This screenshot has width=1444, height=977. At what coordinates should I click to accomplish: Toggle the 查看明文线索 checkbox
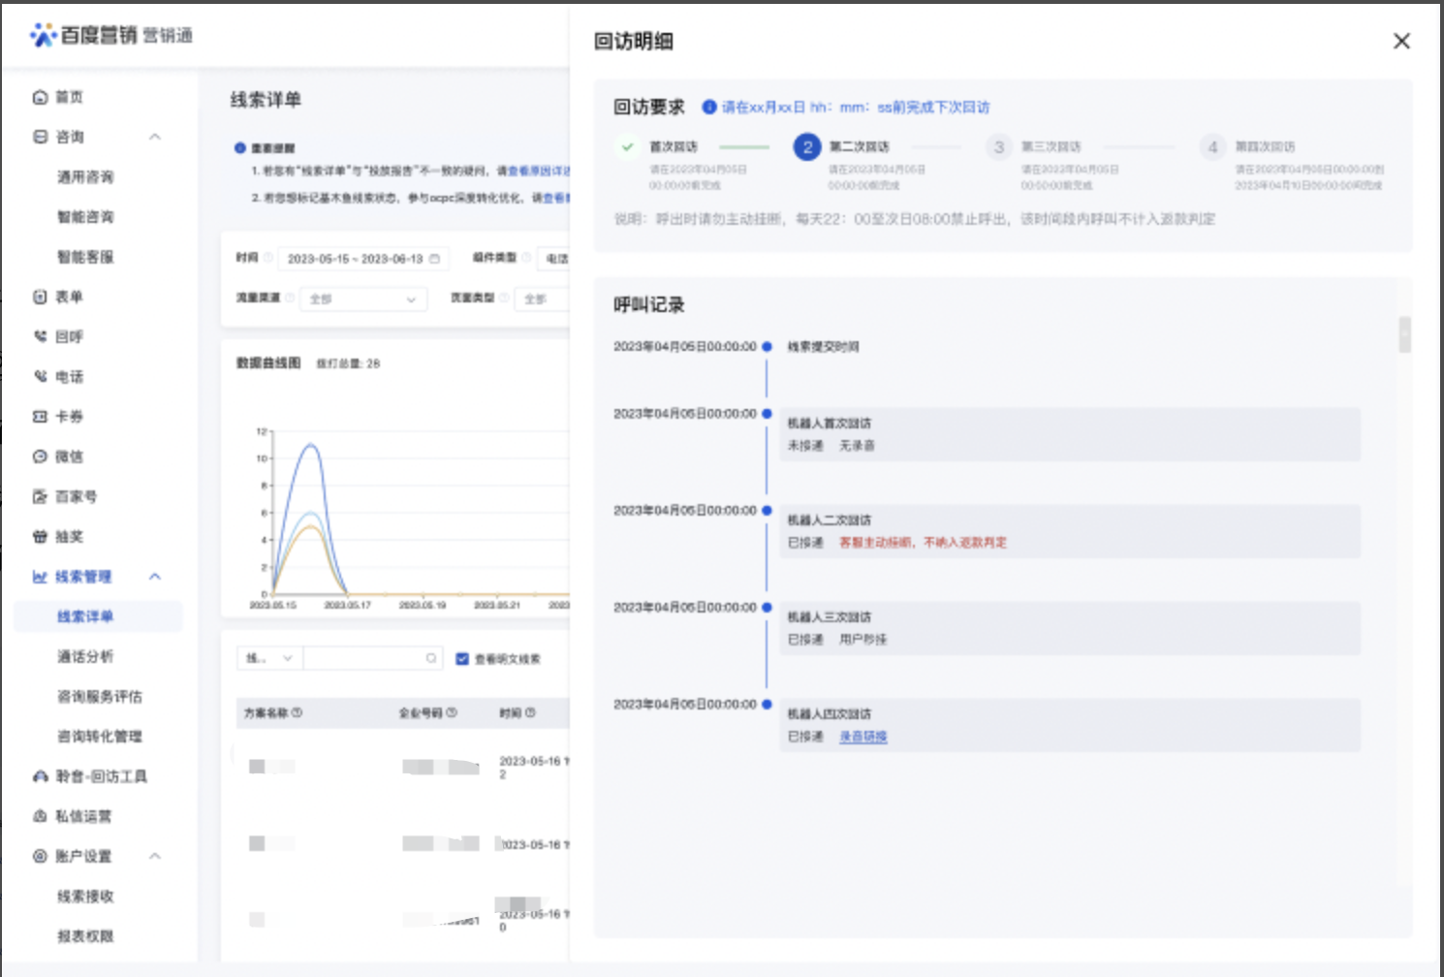click(x=462, y=659)
